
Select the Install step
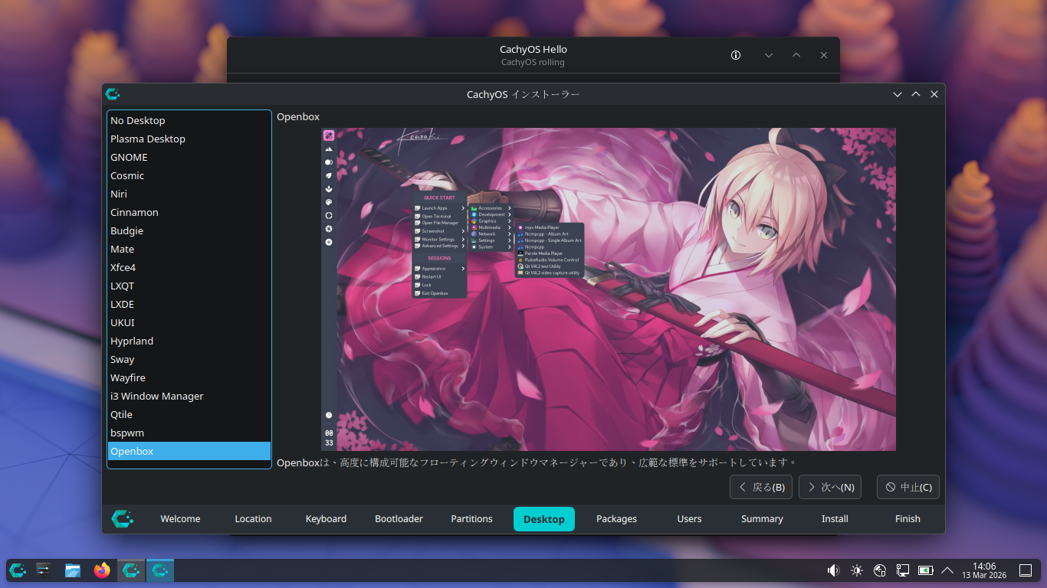coord(835,519)
